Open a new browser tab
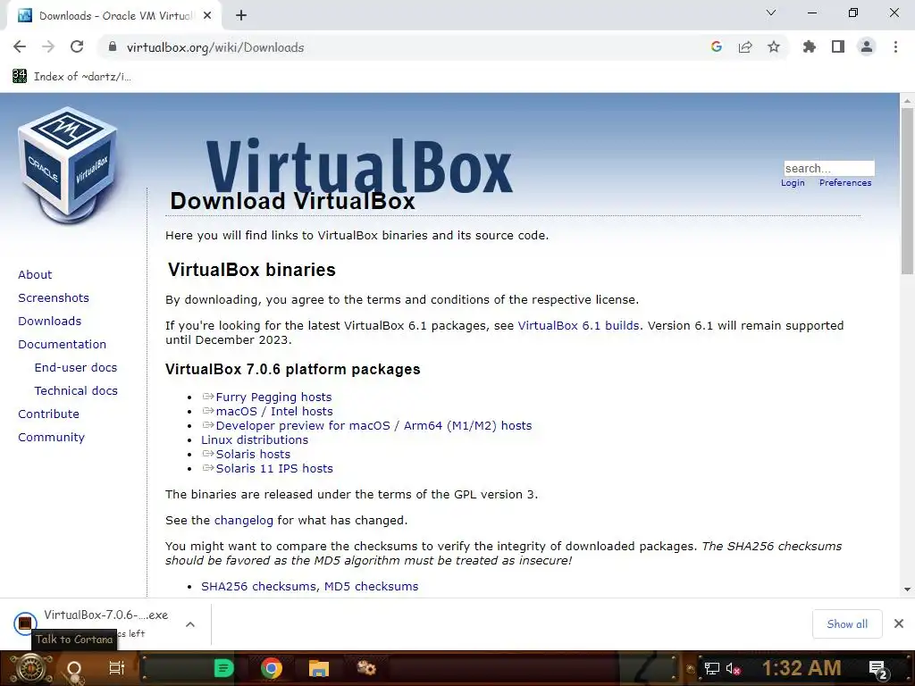 [x=241, y=16]
